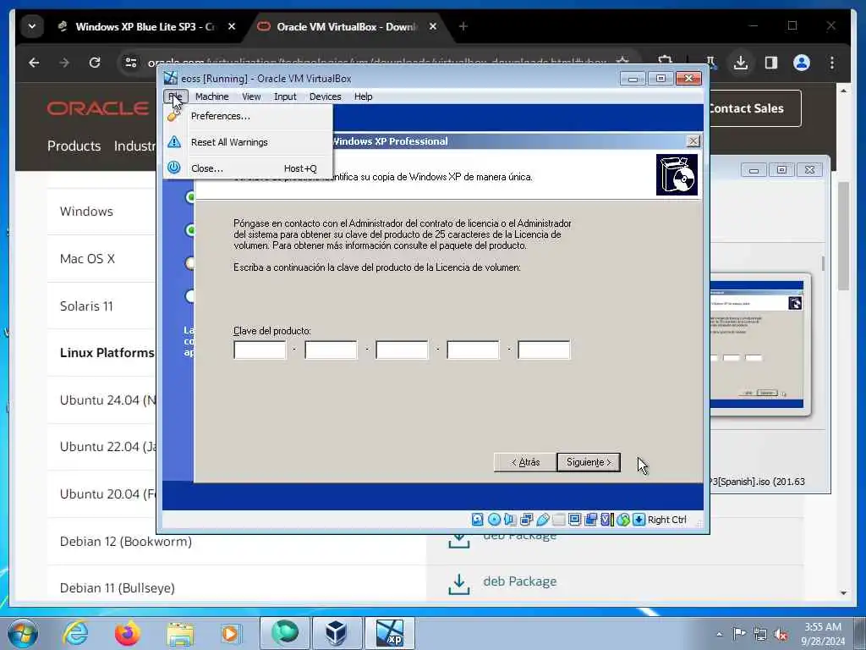Click Debian 11 (Bullseye) row
Screen dimensions: 866x650
tap(117, 588)
